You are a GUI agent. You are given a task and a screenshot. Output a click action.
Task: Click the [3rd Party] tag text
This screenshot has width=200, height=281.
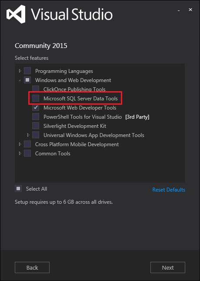pos(137,117)
